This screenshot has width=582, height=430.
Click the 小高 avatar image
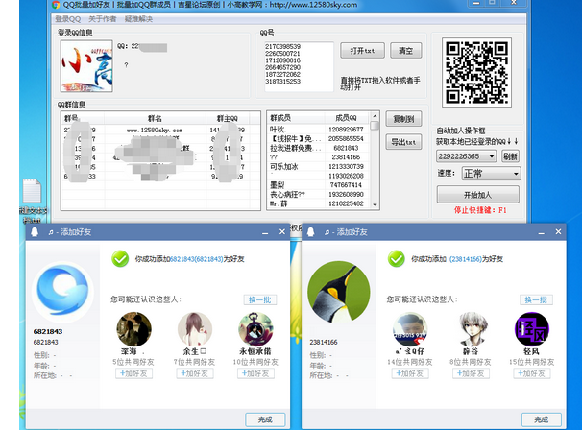(86, 66)
